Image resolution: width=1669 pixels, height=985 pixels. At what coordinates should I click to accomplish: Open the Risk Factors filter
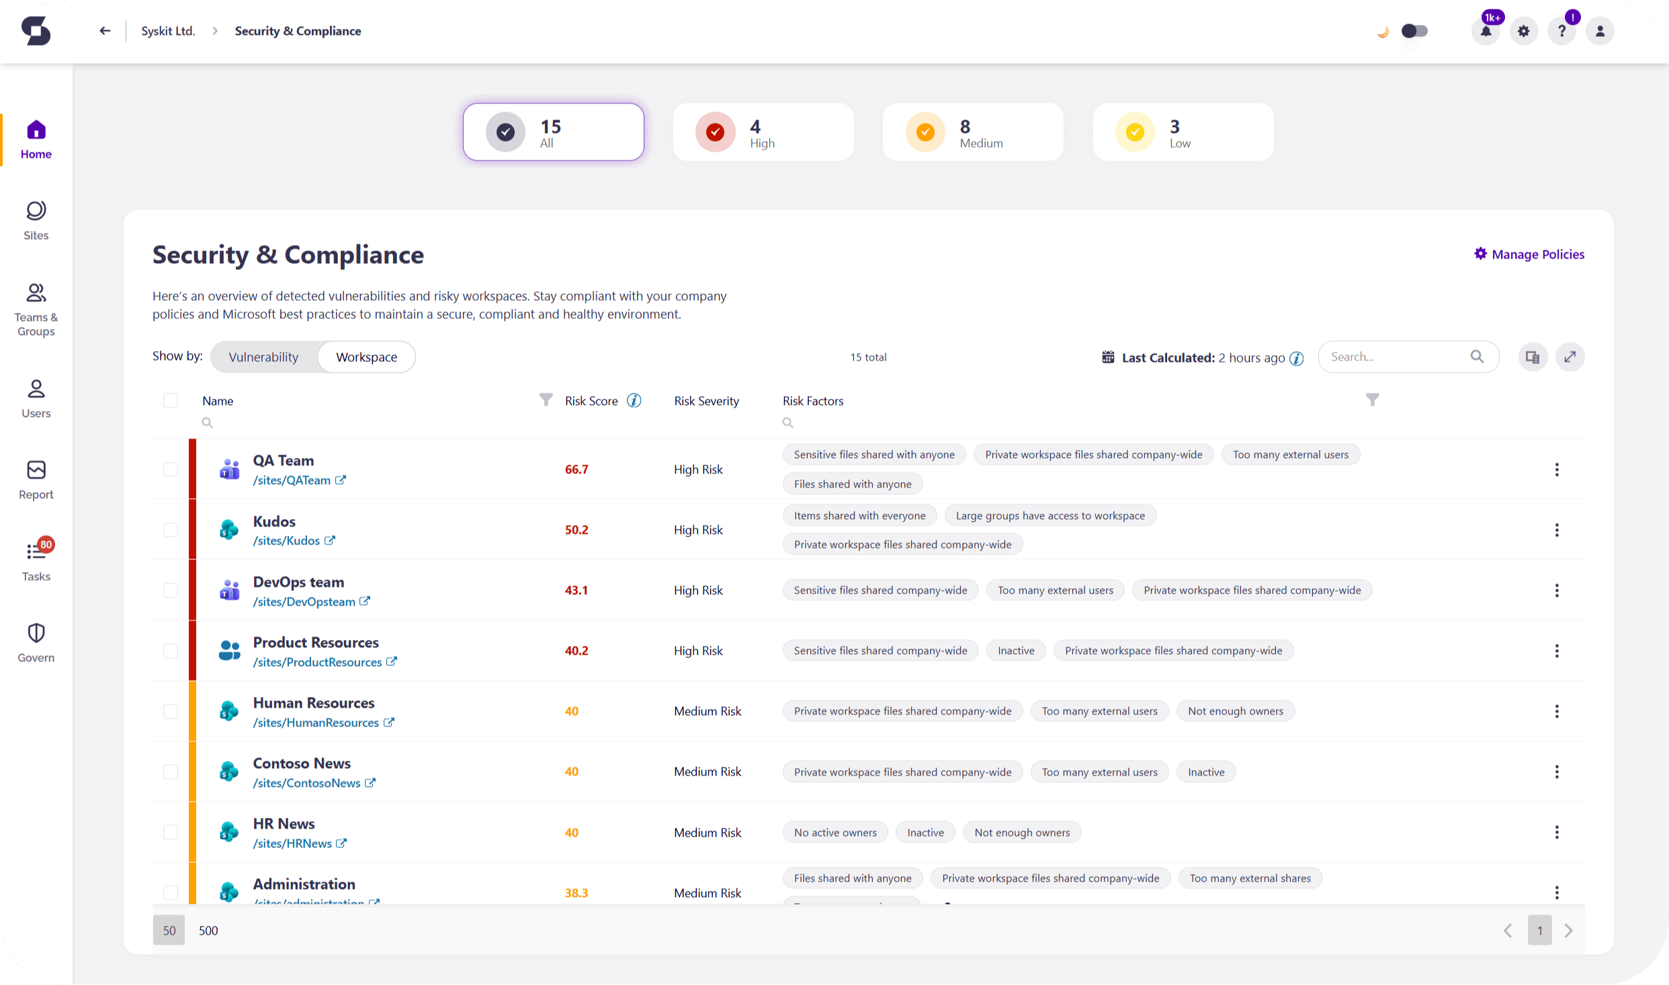[1372, 400]
